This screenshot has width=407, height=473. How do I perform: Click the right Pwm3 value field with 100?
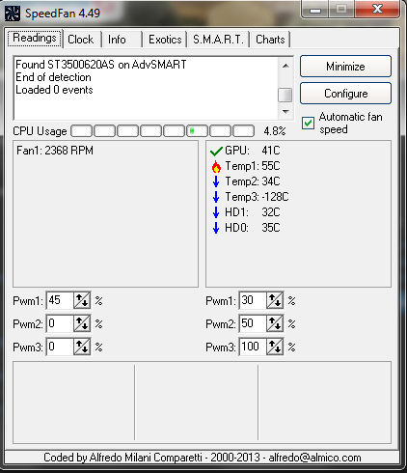(x=253, y=347)
